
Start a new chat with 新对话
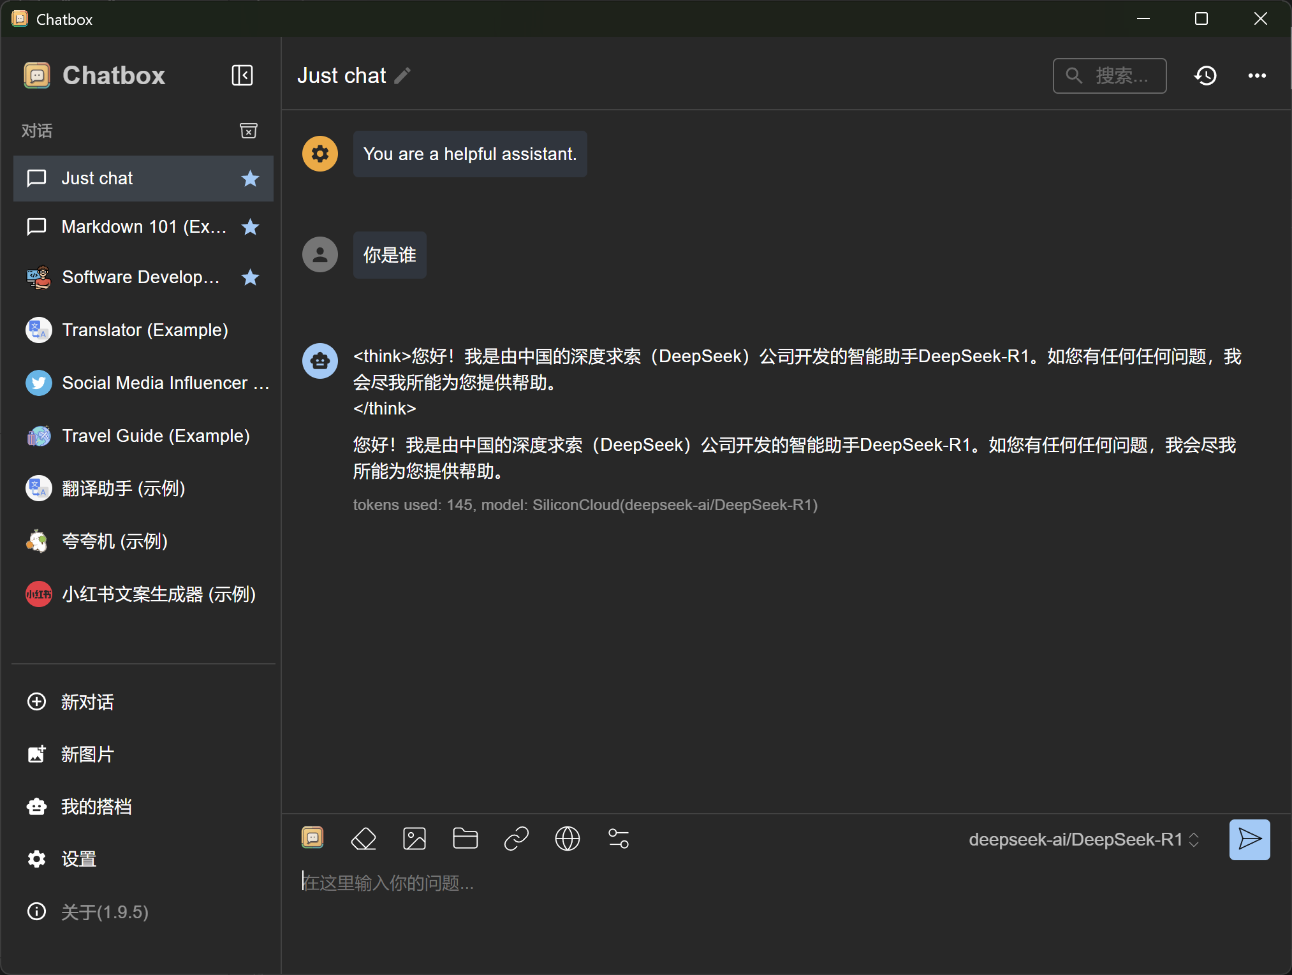pyautogui.click(x=87, y=702)
